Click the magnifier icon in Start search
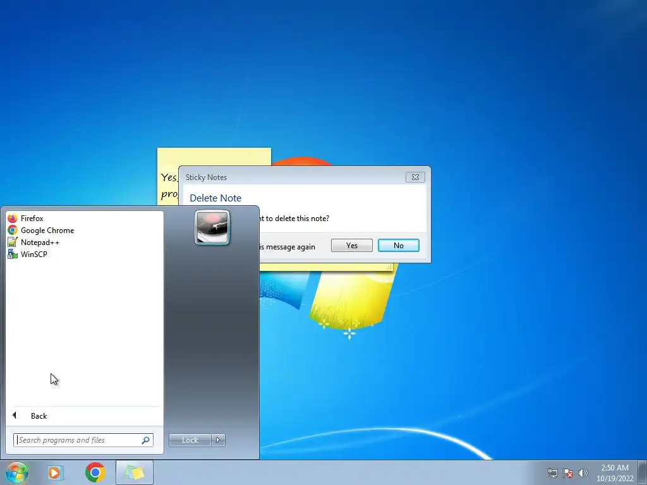Image resolution: width=647 pixels, height=485 pixels. tap(146, 440)
